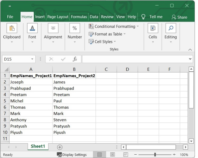Open Display Settings in status bar
Viewport: 198px width, 158px height.
click(x=72, y=155)
